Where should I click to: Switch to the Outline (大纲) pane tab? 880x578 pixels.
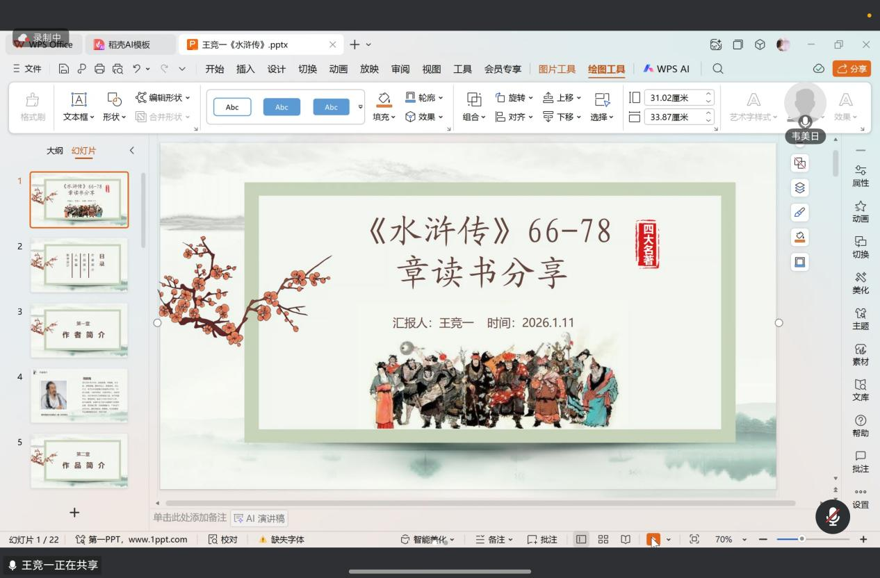pyautogui.click(x=55, y=151)
